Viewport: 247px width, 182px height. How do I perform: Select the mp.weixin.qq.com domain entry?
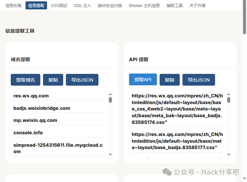59,121
